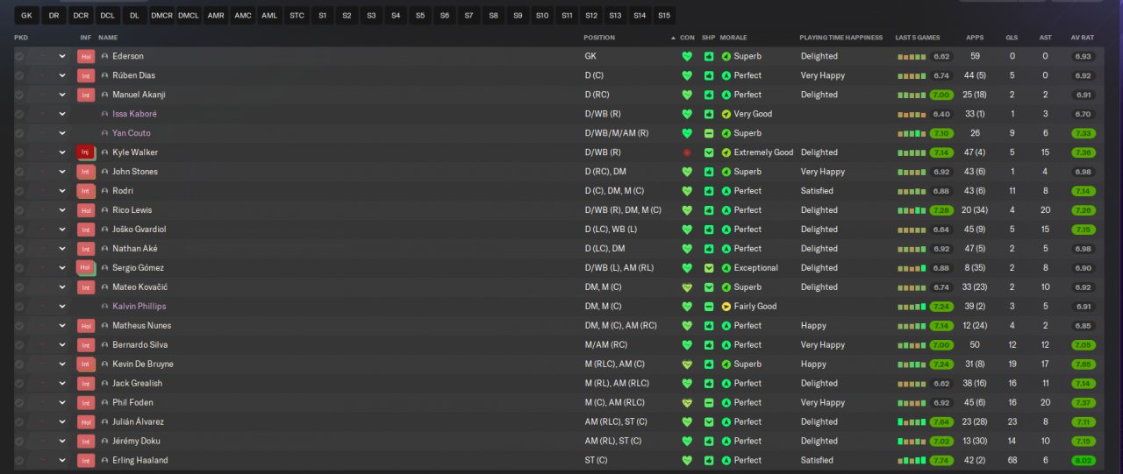Click the Int badge beside Erling Haaland
The image size is (1123, 474).
(x=85, y=461)
